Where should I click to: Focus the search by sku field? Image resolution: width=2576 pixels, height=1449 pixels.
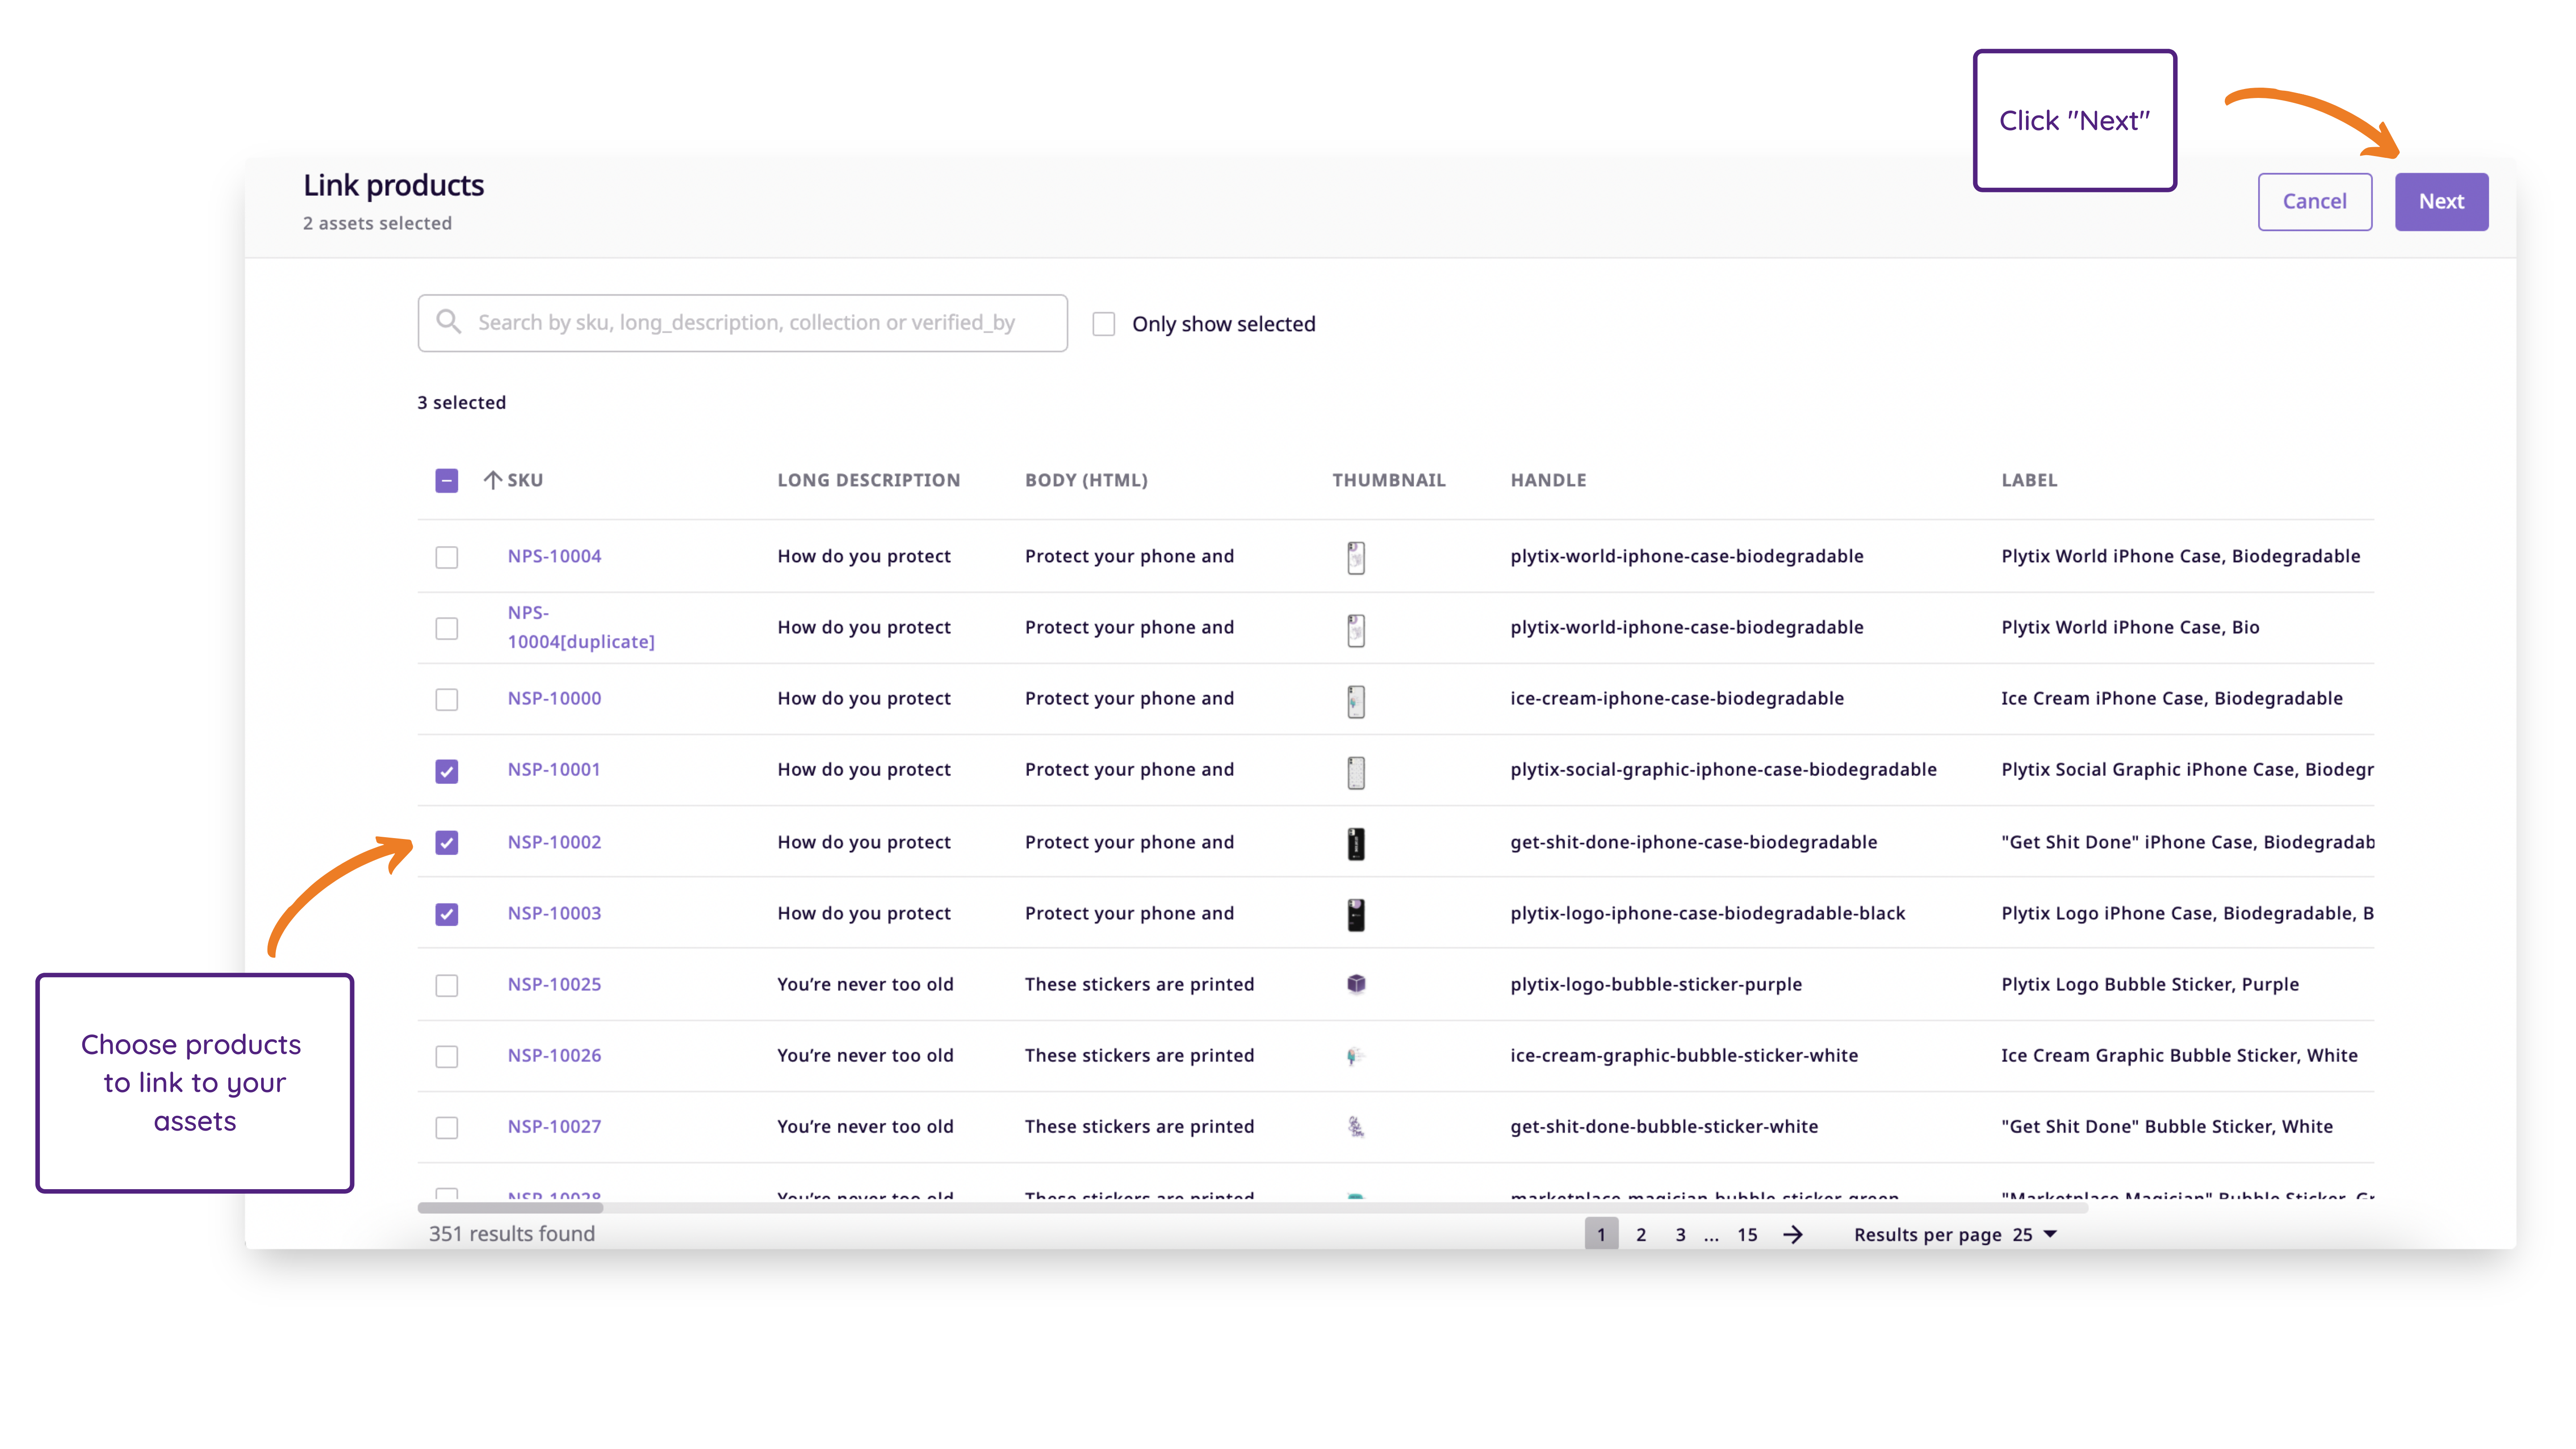coord(742,322)
